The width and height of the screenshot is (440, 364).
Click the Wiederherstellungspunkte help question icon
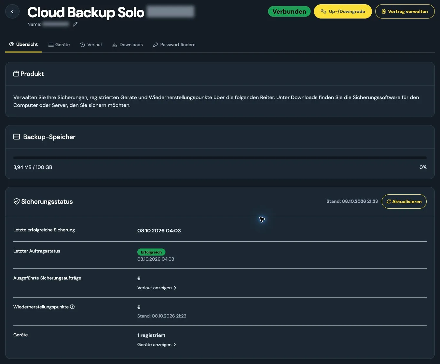[x=72, y=307]
